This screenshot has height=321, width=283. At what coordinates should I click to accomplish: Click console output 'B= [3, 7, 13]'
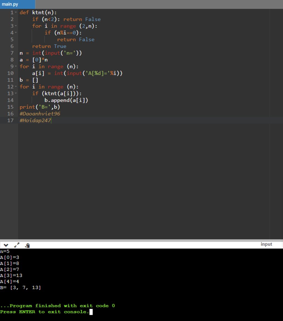[20, 288]
